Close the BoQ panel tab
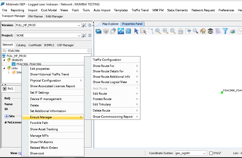This screenshot has width=242, height=158. click(x=5, y=88)
